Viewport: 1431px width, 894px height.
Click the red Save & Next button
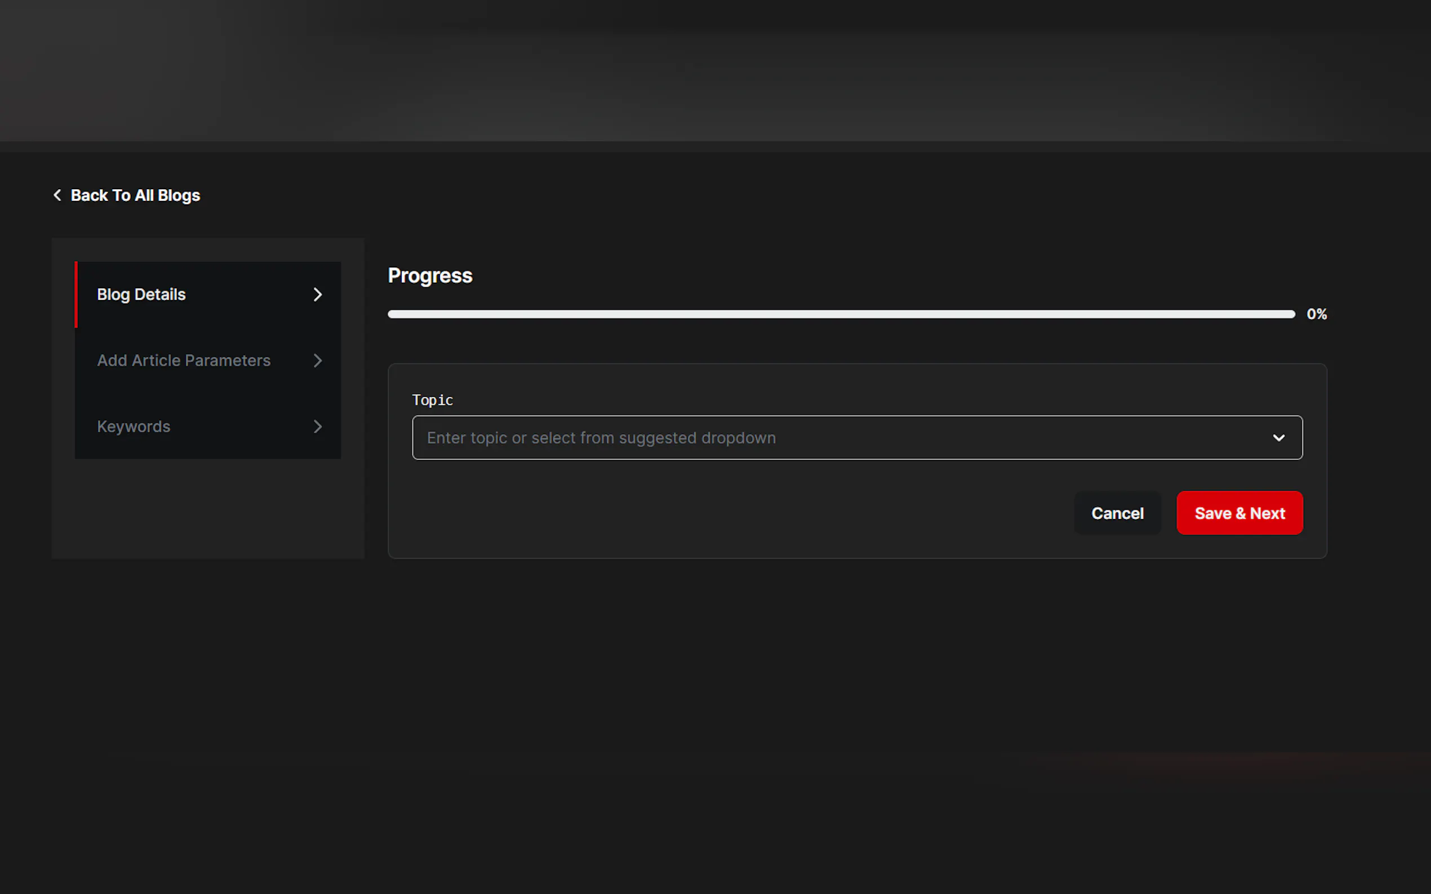(1239, 513)
